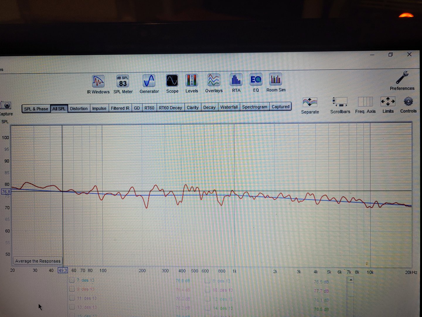This screenshot has width=422, height=317.
Task: Click the legend scrollbar up arrow
Action: (351, 280)
